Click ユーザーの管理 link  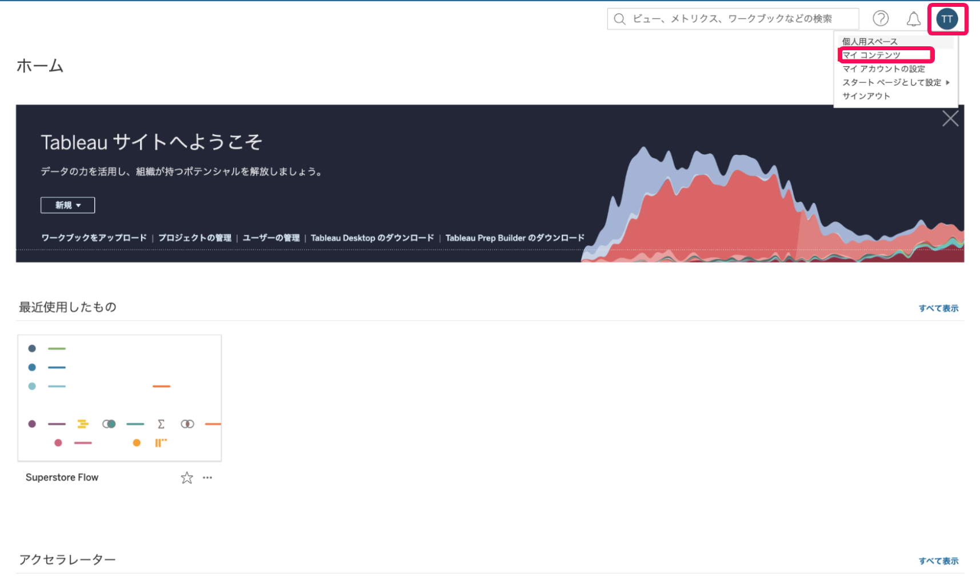click(x=271, y=238)
